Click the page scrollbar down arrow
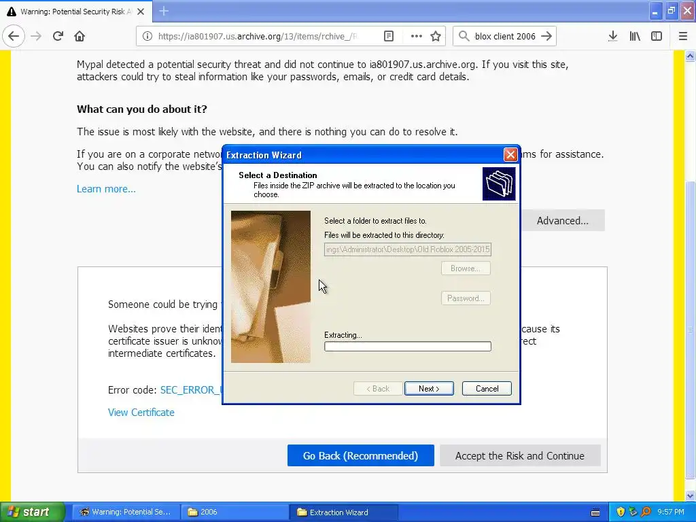This screenshot has height=522, width=696. coord(691,495)
